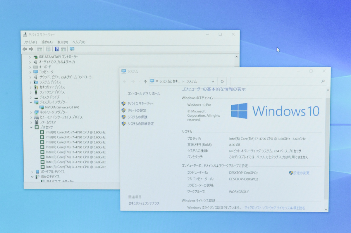Collapse the ディスプレイ アダプター node

31,102
